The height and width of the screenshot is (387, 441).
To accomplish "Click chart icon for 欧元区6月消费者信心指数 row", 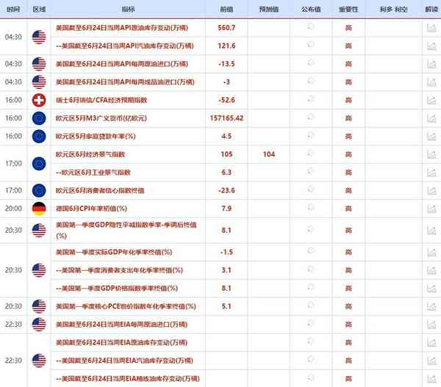I will point(431,190).
